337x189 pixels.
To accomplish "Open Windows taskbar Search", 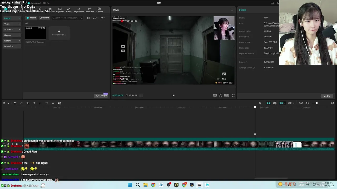I will pos(138,185).
